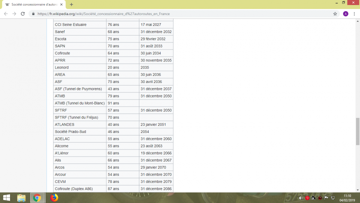360x203 pixels.
Task: Open the volume speaker control
Action: point(301,198)
